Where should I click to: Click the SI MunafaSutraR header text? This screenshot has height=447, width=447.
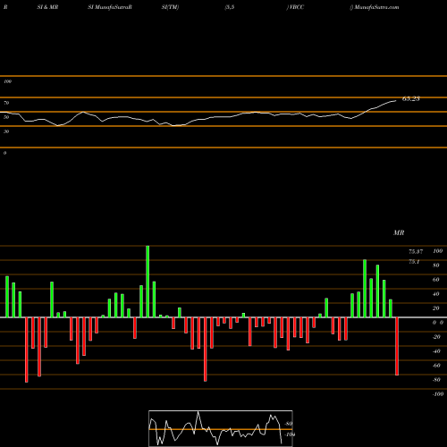(110, 7)
